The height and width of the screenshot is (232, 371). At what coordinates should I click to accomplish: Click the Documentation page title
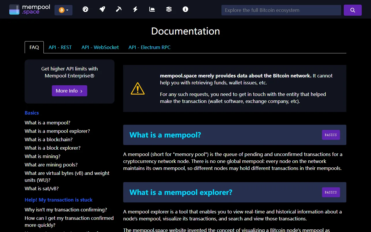185,31
